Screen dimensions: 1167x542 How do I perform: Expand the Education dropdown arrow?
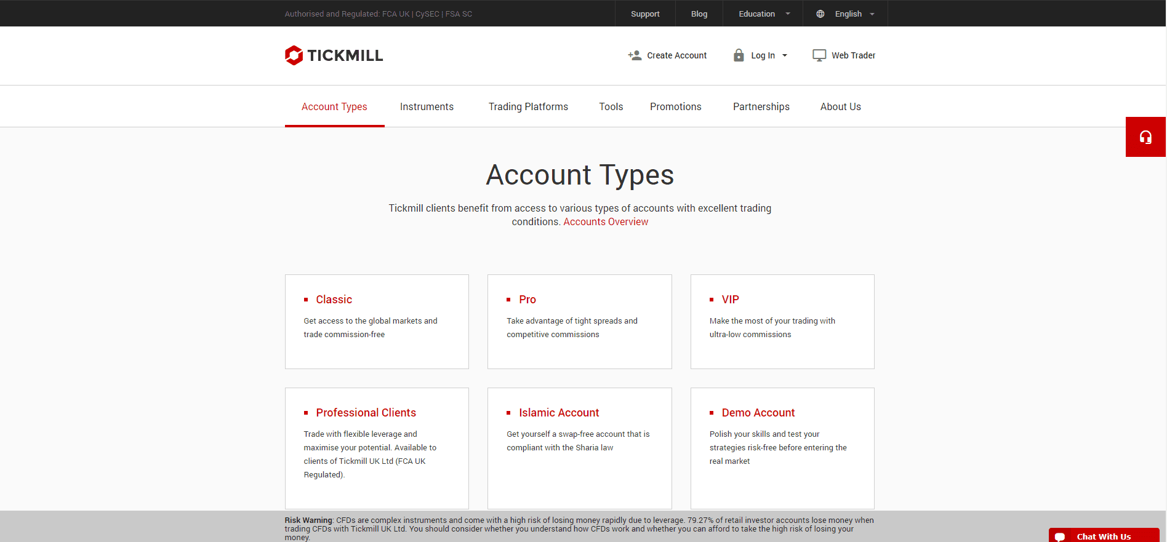click(788, 14)
